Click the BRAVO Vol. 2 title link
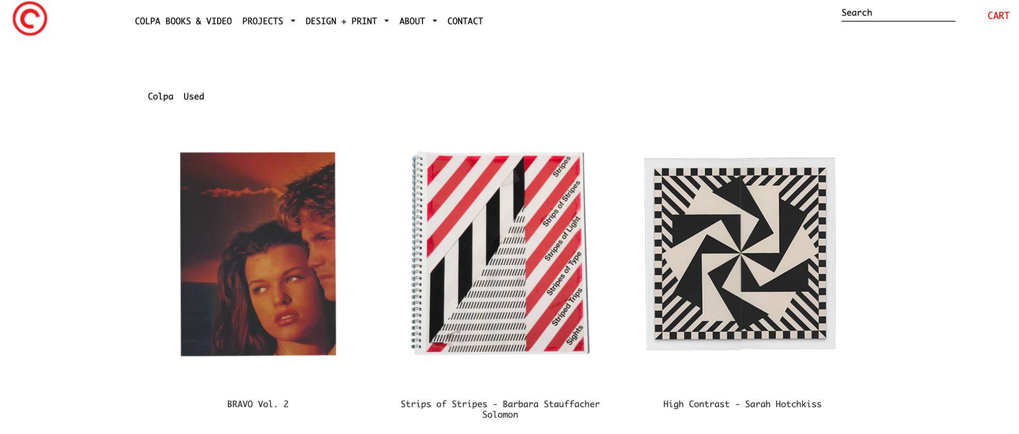This screenshot has height=434, width=1019. [x=258, y=404]
